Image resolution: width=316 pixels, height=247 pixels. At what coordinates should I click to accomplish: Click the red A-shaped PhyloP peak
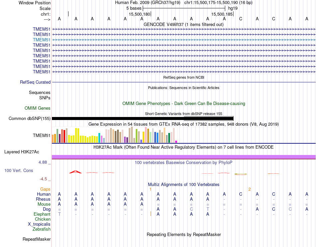coord(76,172)
